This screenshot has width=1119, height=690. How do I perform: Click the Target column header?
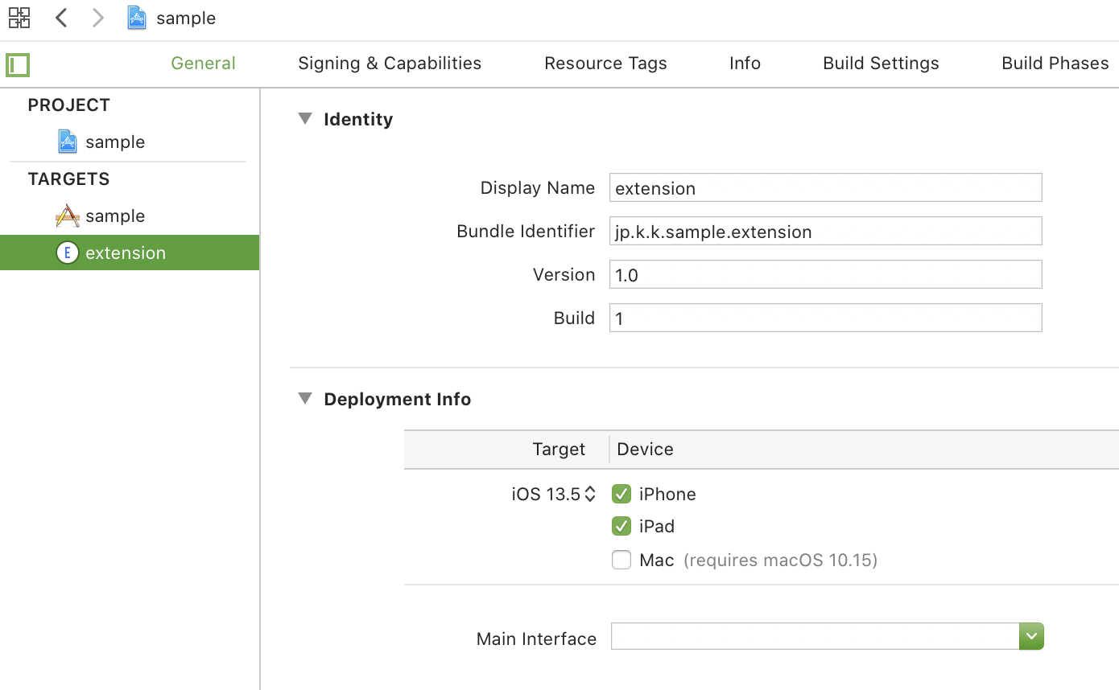559,449
